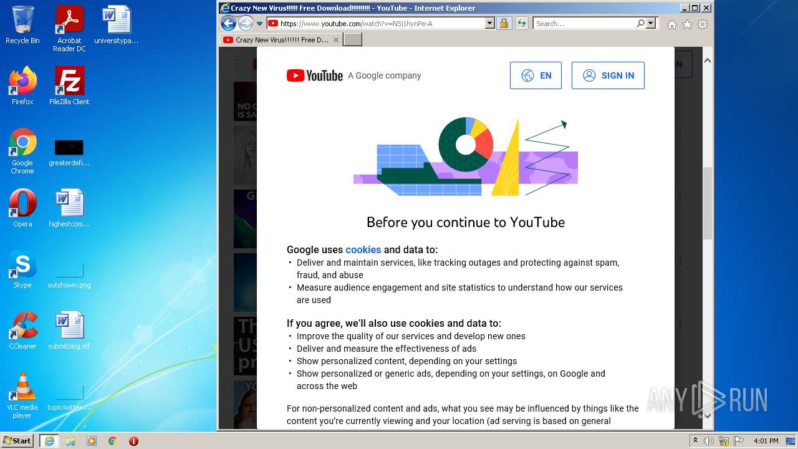Launch VLC media player shortcut
The width and height of the screenshot is (798, 449).
coord(22,395)
